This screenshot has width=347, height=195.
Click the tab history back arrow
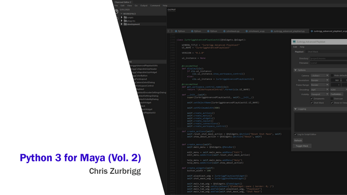tap(169, 31)
